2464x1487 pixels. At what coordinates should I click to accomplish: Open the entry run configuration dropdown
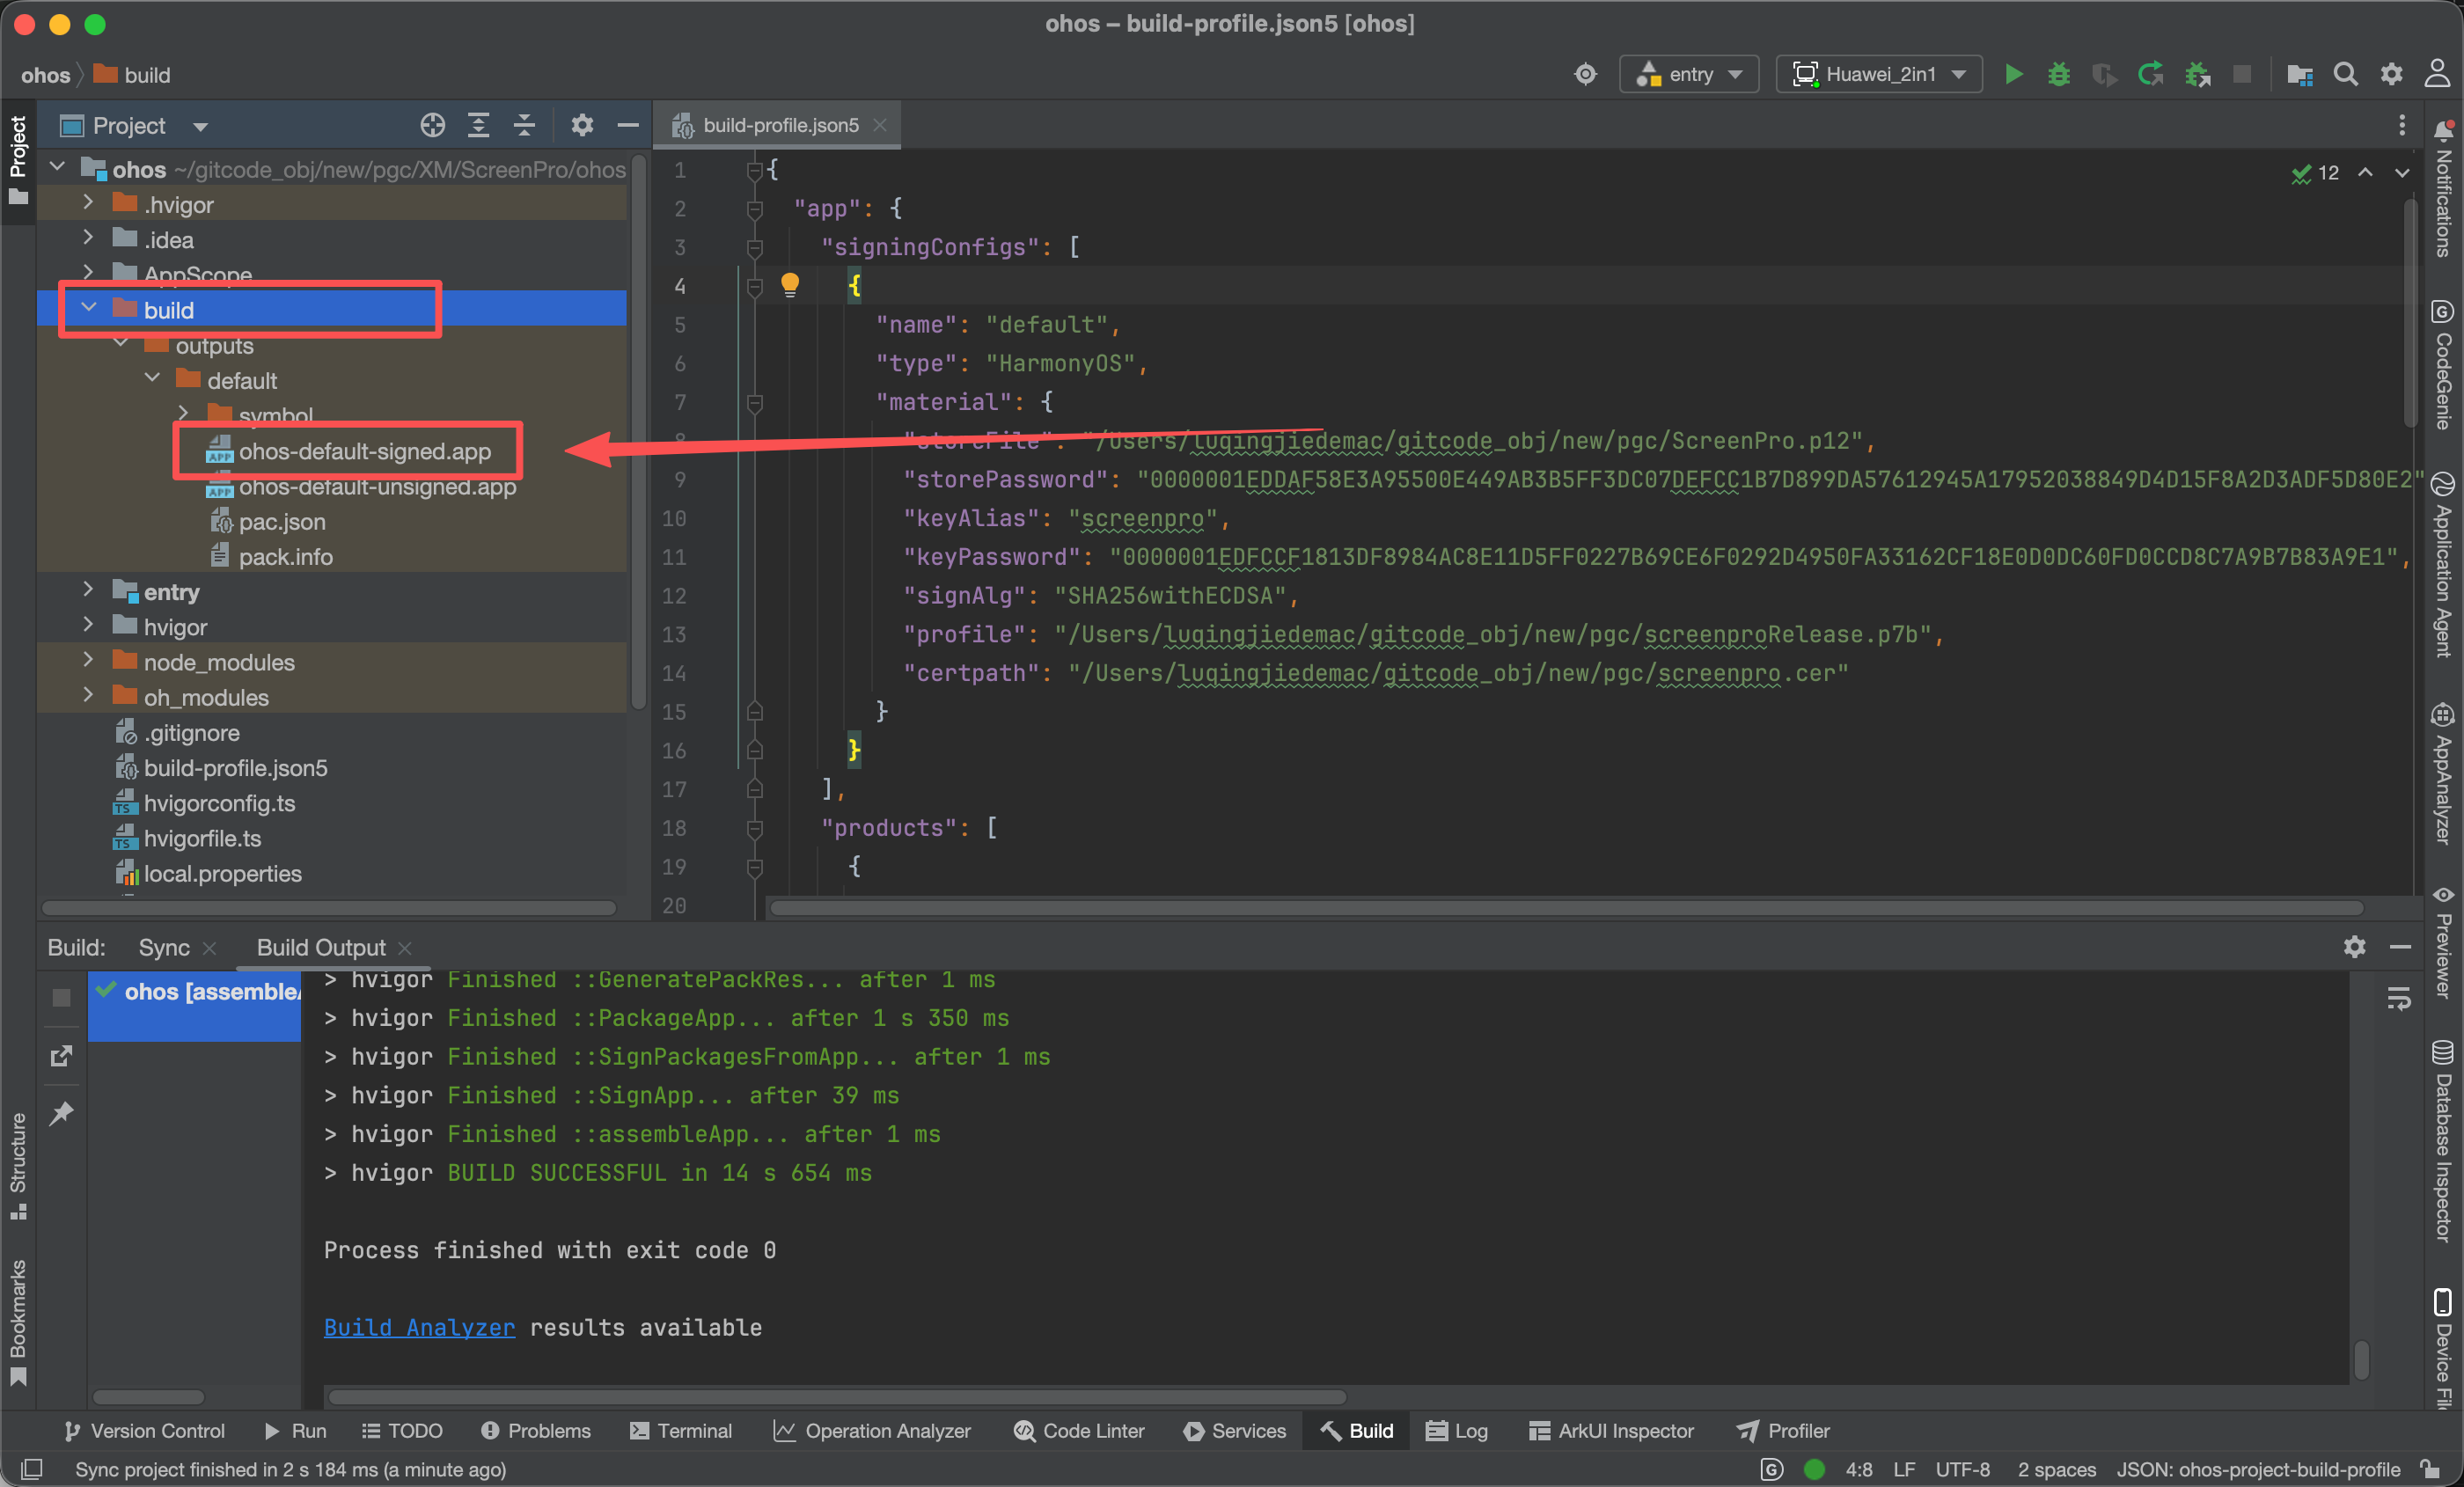[1689, 75]
